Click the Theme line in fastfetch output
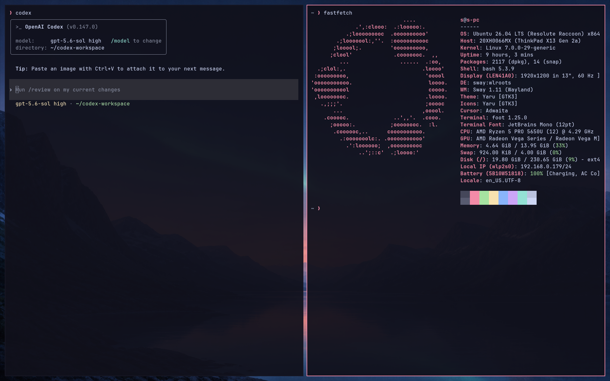 tap(489, 97)
